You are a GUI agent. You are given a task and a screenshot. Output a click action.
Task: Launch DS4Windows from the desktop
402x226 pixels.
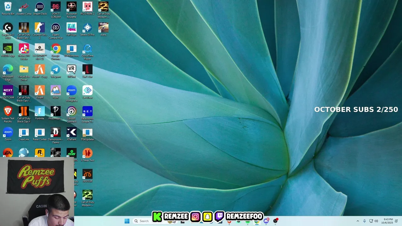(x=72, y=50)
